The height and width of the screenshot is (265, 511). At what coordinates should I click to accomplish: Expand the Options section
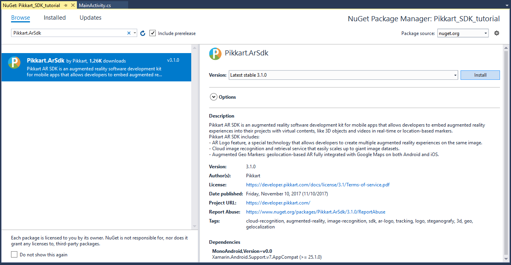(214, 97)
